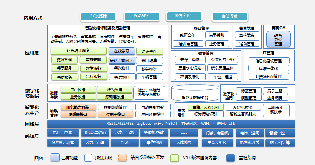
Task: Select 业务管理 under 经营管理
Action: point(217,43)
